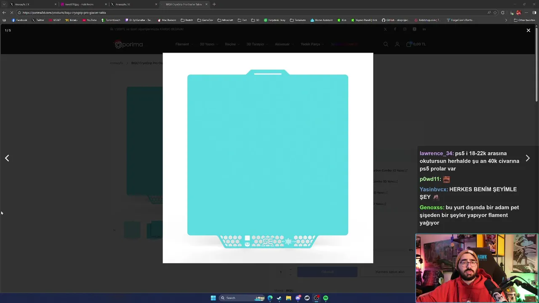This screenshot has height=303, width=539.
Task: Open Microsoft Edge from taskbar
Action: pyautogui.click(x=270, y=298)
